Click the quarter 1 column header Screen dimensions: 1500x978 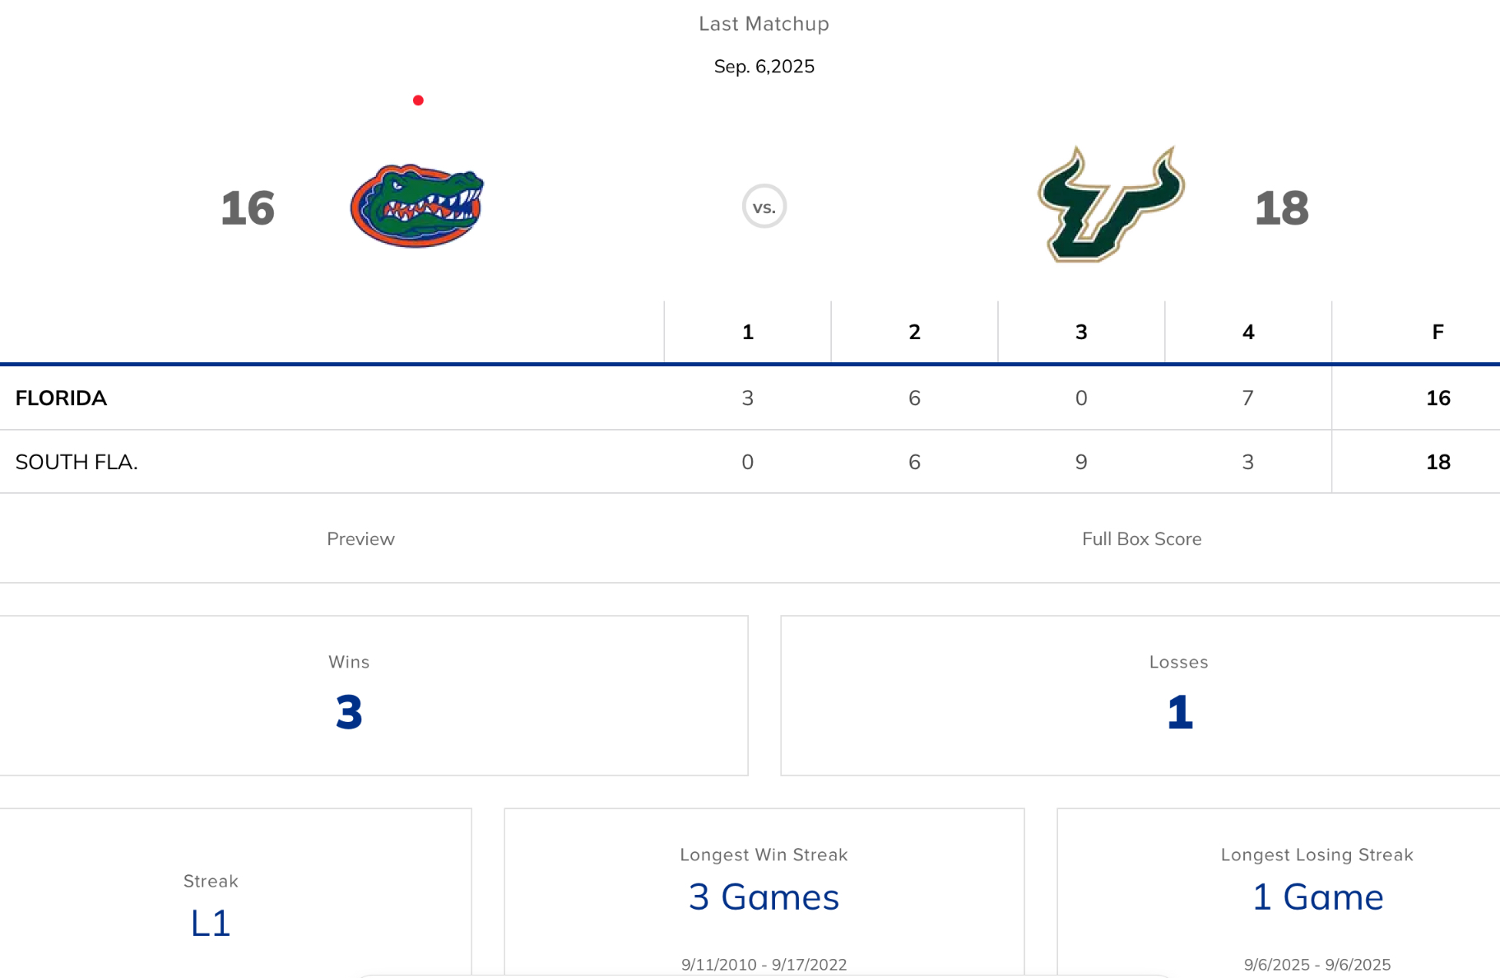pos(747,333)
